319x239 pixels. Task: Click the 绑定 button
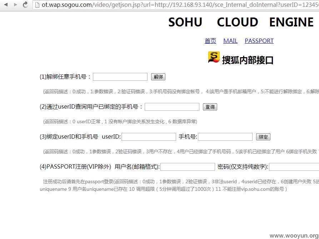coord(263,137)
